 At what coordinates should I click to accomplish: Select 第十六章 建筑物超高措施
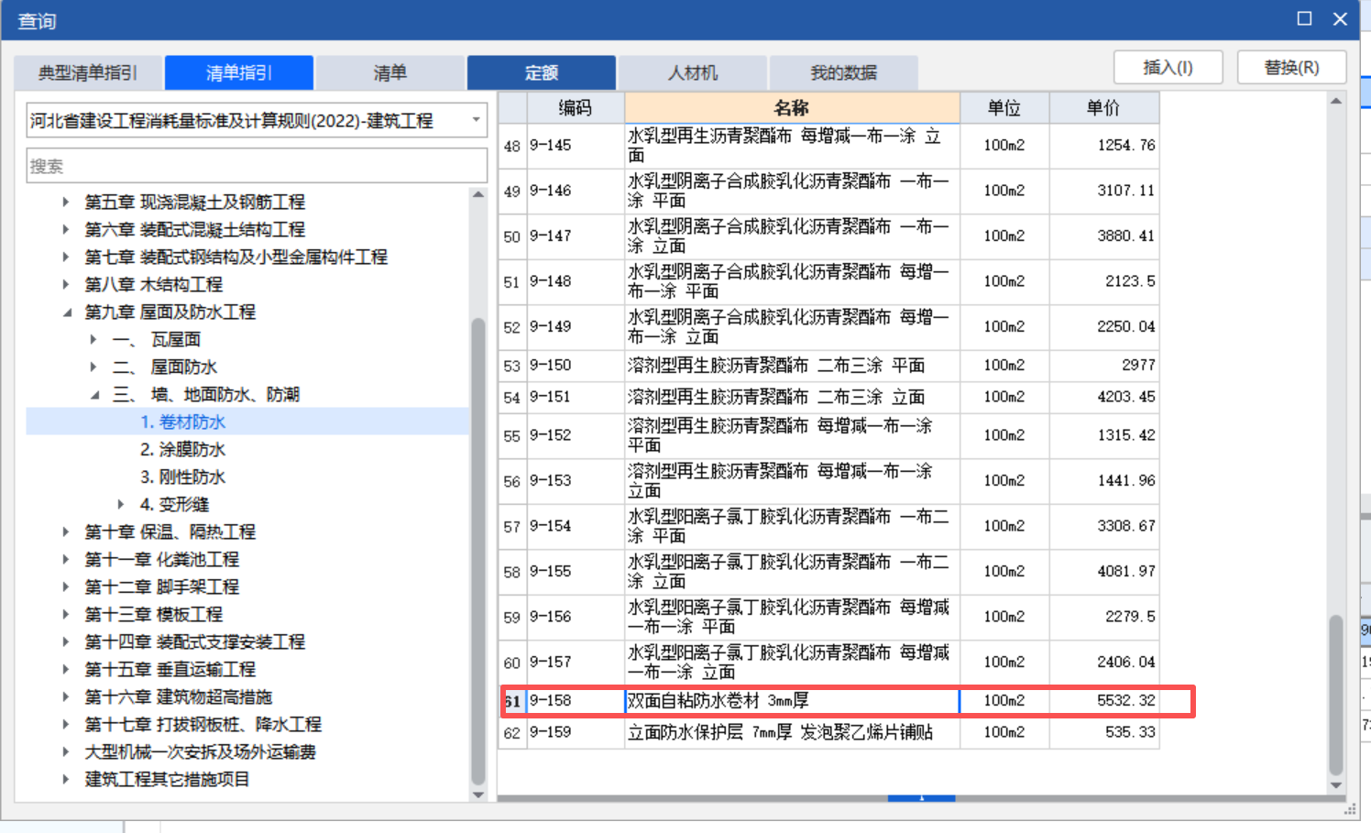point(178,696)
